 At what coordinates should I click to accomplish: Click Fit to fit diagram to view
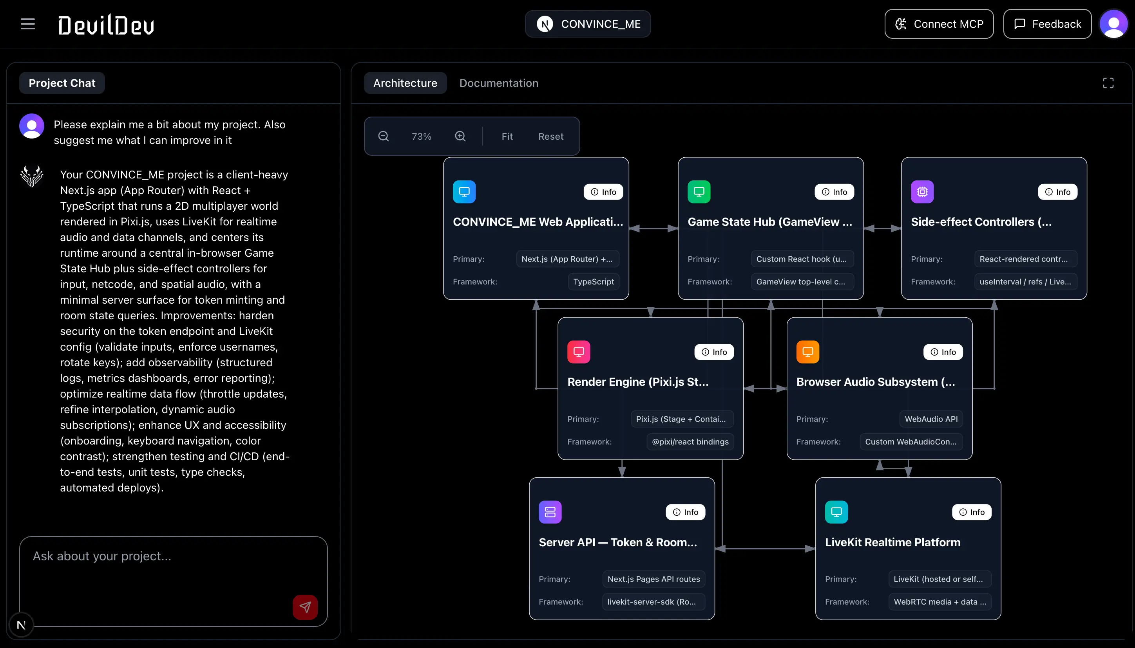point(507,136)
